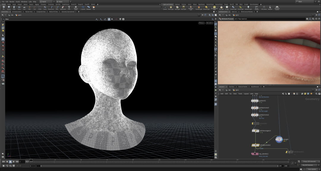Open the Build desktop dropdown
Screen dimensions: 321x171
point(47,2)
